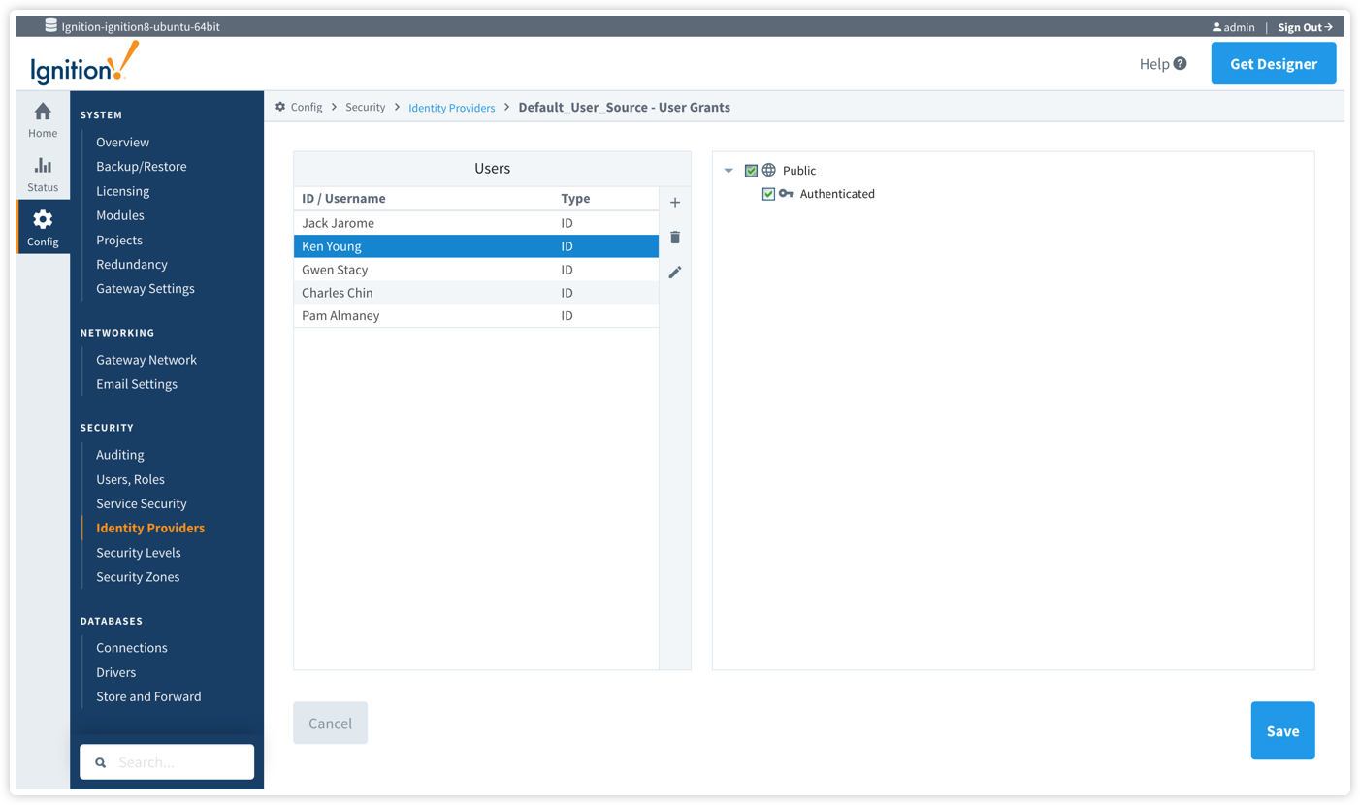Click the Authenticated label in tree
Image resolution: width=1360 pixels, height=805 pixels.
coord(837,194)
